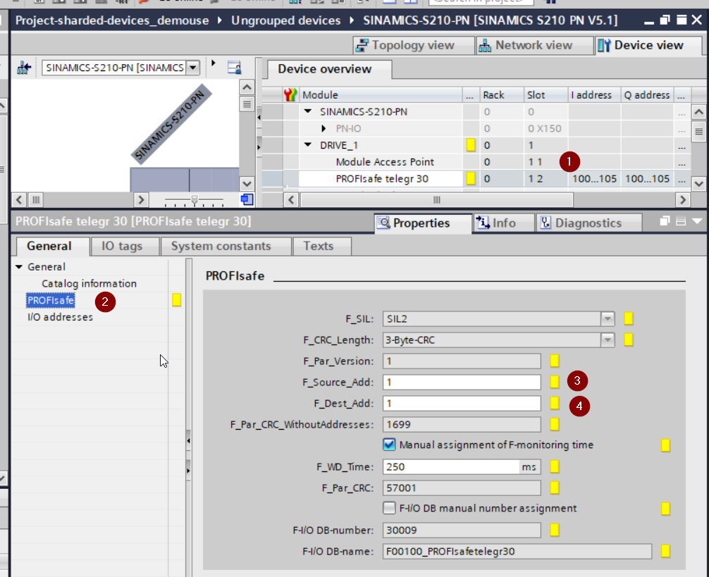Collapse the inspector window arrow icon
709x577 pixels.
(x=697, y=221)
